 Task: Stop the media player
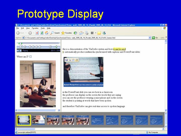pos(25,47)
